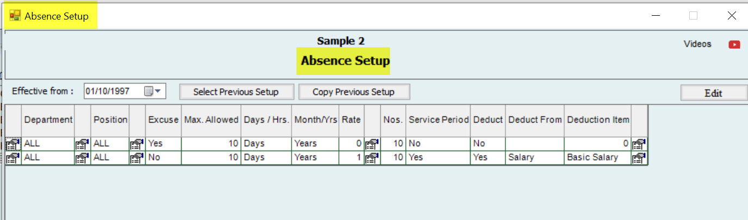Click the Edit button
Image resolution: width=748 pixels, height=220 pixels.
point(713,93)
